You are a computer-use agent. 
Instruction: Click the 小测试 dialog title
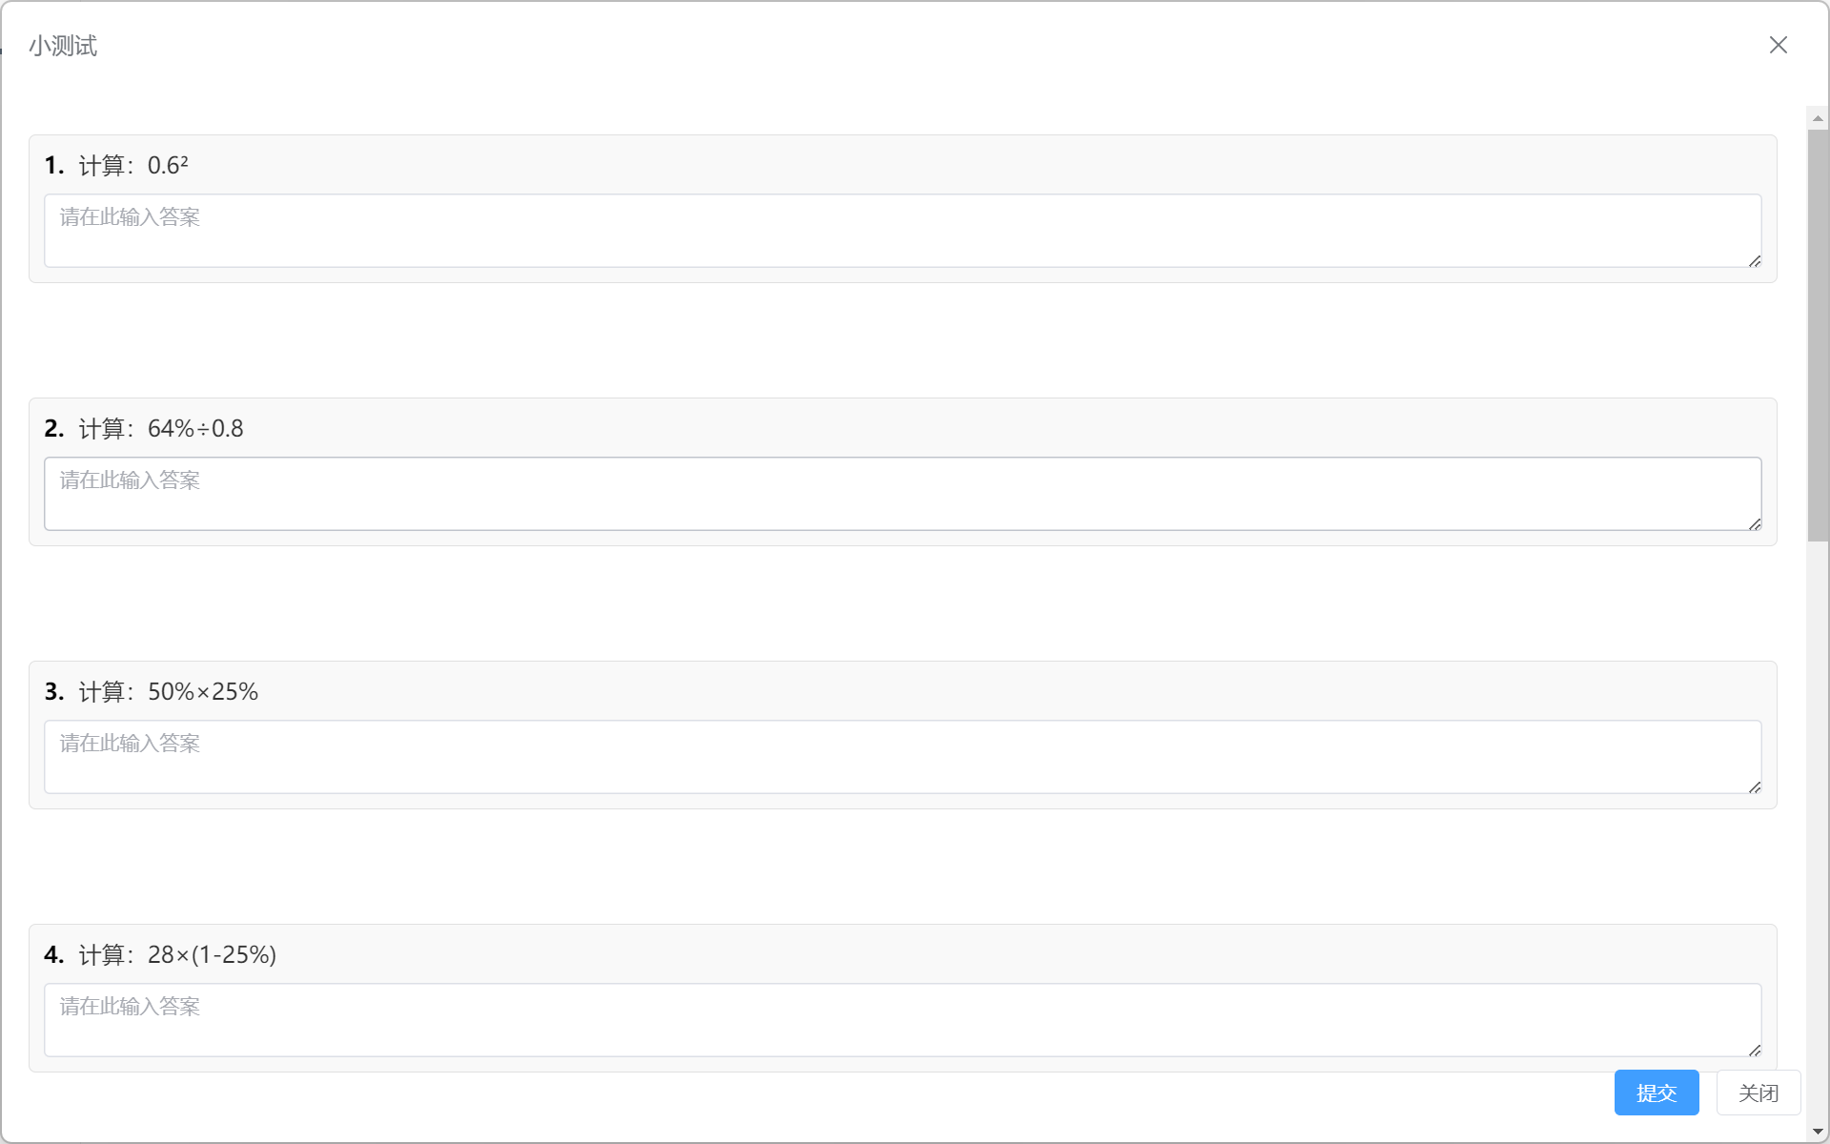tap(63, 46)
